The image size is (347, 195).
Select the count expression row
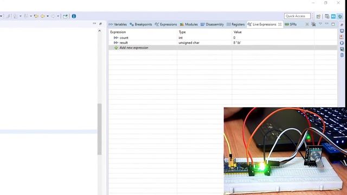pyautogui.click(x=223, y=38)
